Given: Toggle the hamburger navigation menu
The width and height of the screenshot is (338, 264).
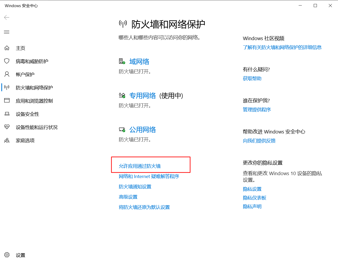Looking at the screenshot, I should 7,32.
